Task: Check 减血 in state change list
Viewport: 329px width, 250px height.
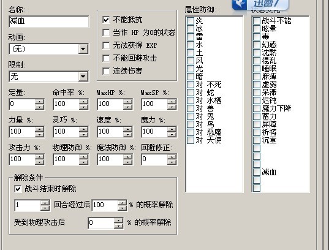Action: [x=257, y=172]
